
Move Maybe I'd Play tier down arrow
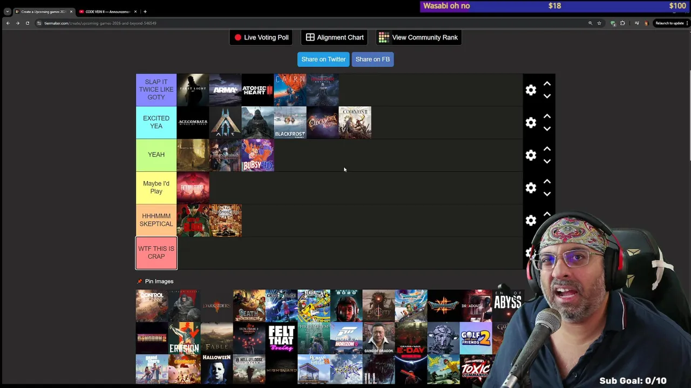(x=547, y=194)
